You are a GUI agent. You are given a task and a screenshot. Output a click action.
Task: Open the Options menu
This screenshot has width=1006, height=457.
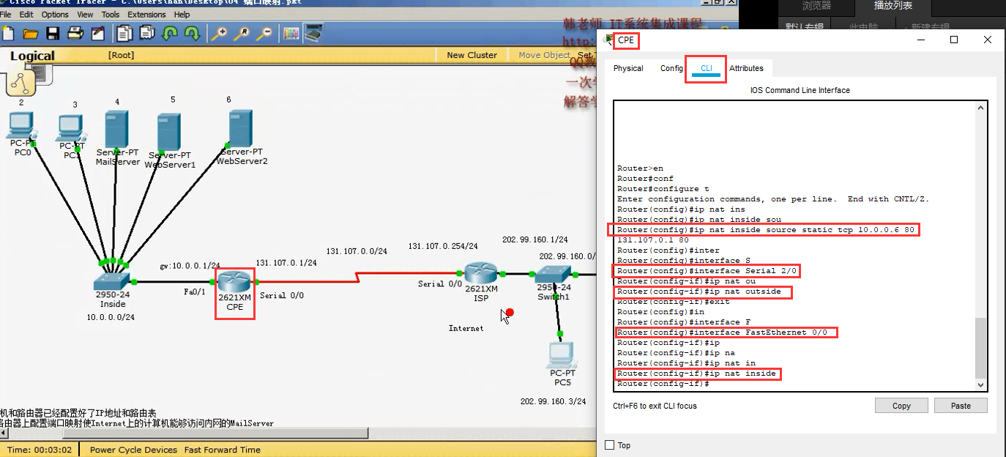(x=55, y=14)
